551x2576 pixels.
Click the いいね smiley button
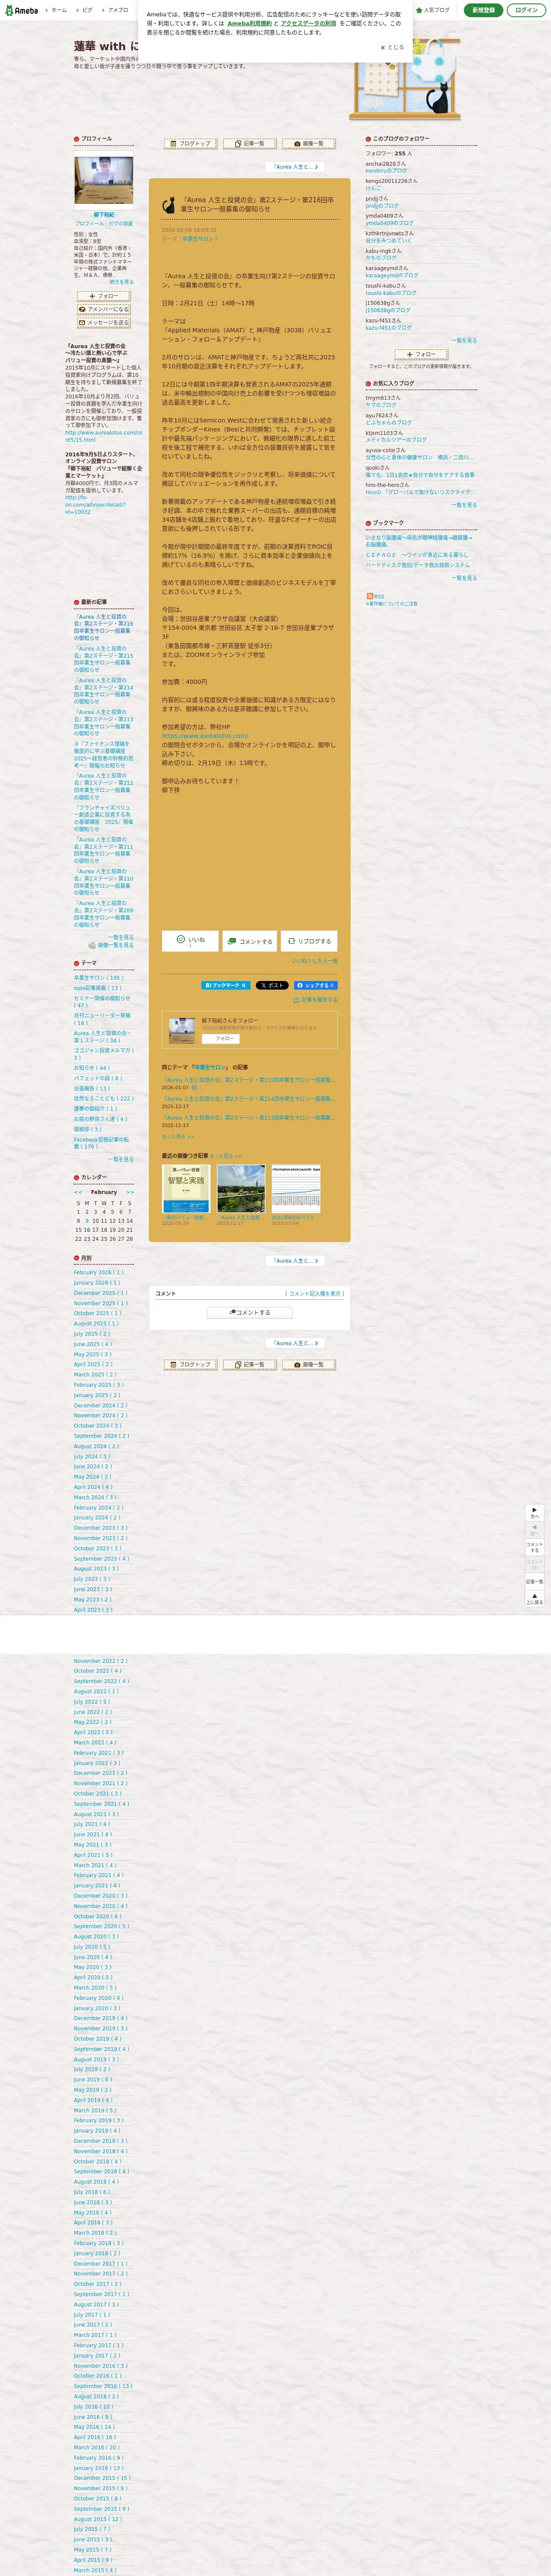pos(190,941)
